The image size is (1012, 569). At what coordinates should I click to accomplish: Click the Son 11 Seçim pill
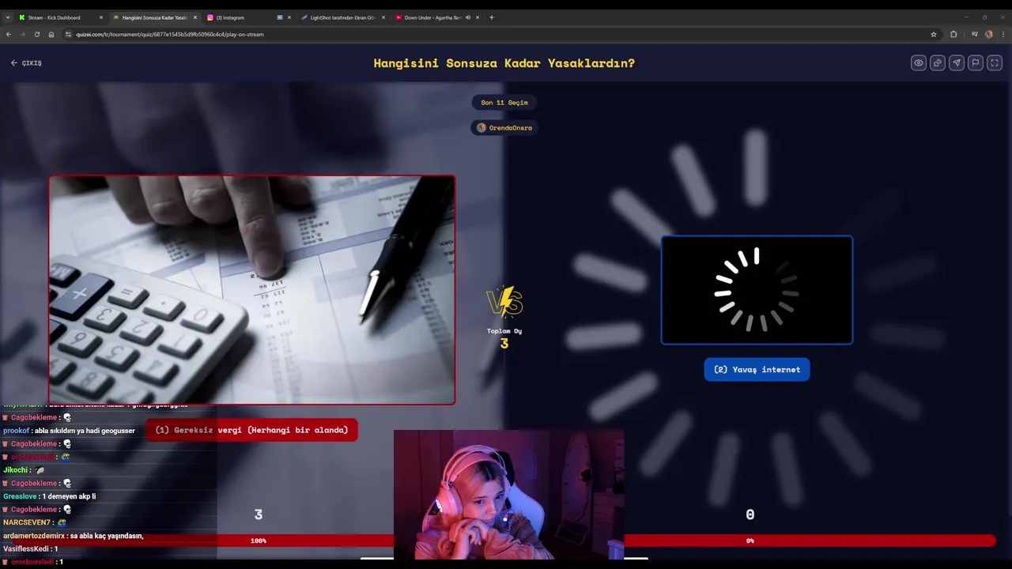tap(504, 103)
